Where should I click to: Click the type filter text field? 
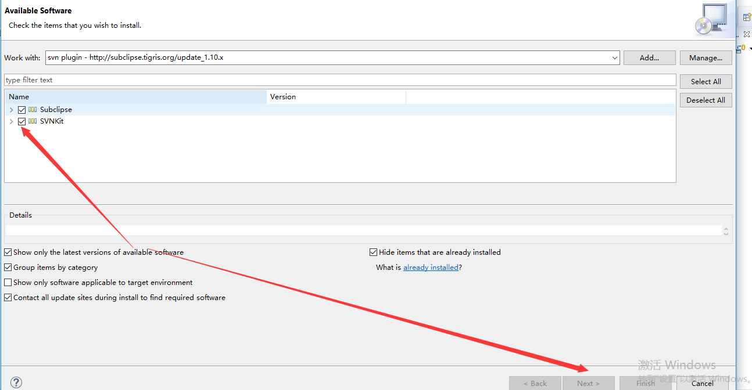coord(340,80)
